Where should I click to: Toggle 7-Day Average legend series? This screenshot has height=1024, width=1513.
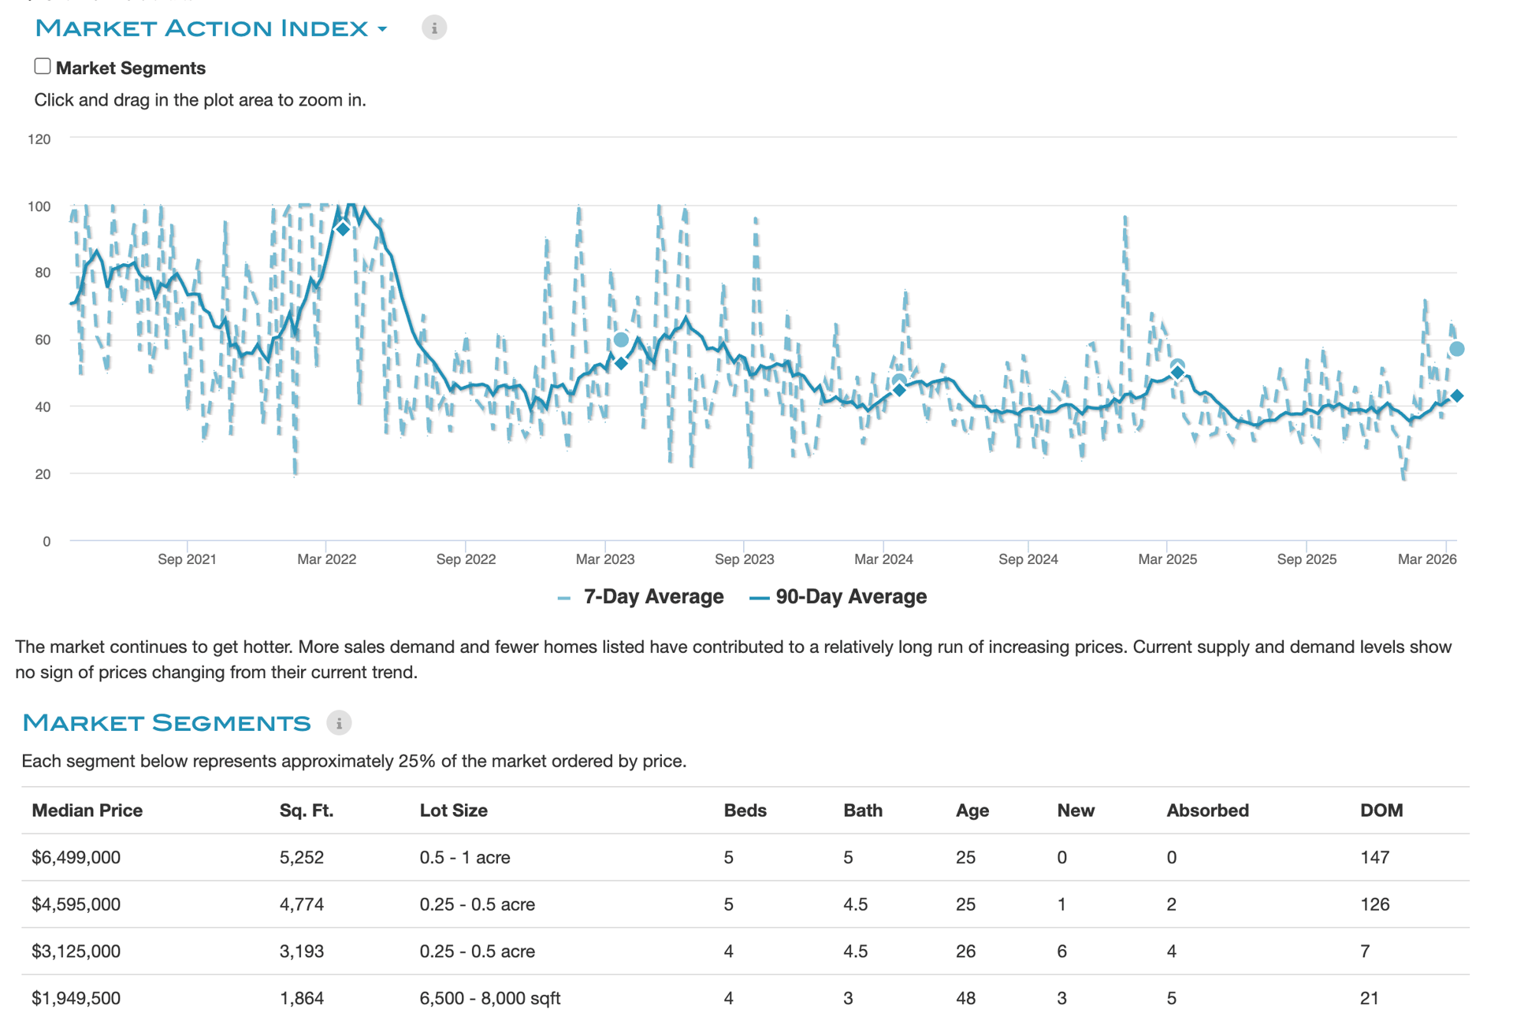coord(652,597)
